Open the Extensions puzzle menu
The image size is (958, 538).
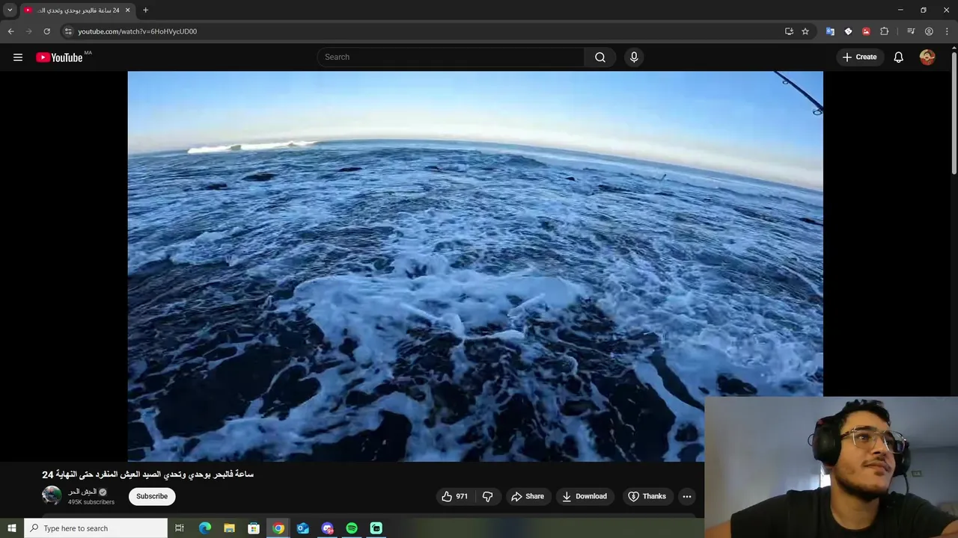pyautogui.click(x=885, y=31)
